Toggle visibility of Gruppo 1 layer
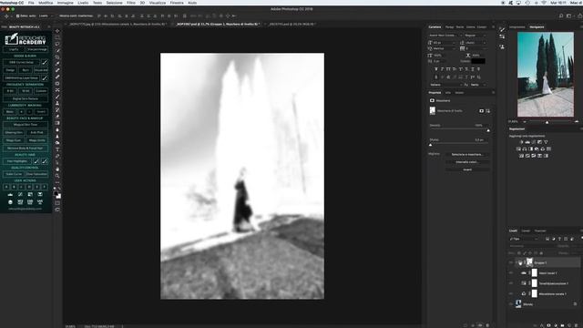 tap(511, 262)
